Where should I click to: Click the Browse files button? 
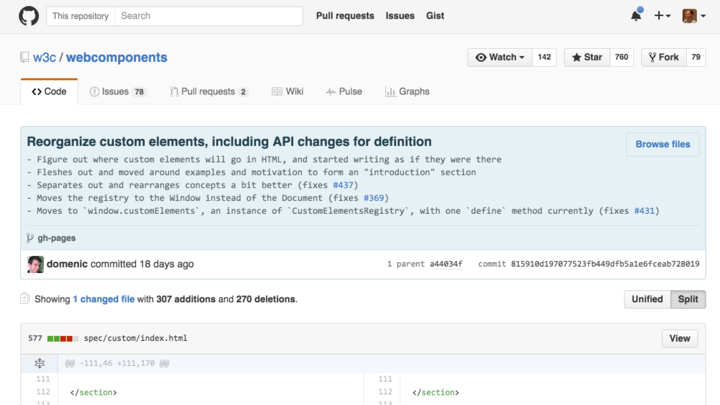point(663,144)
